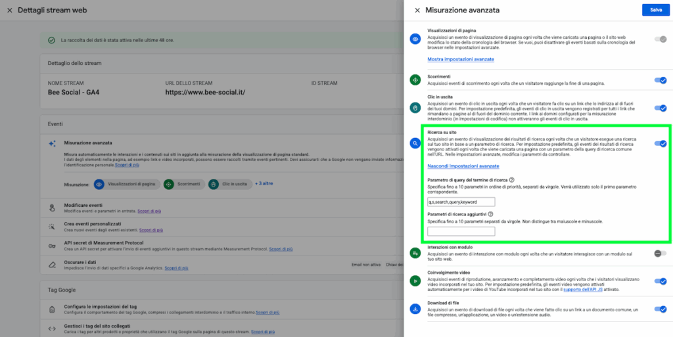Click the green check icon in data collection banner
The image size is (673, 337).
[51, 40]
